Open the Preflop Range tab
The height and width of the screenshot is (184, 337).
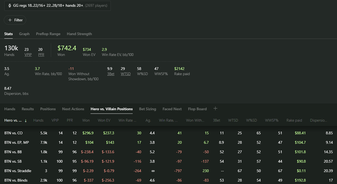(x=48, y=34)
